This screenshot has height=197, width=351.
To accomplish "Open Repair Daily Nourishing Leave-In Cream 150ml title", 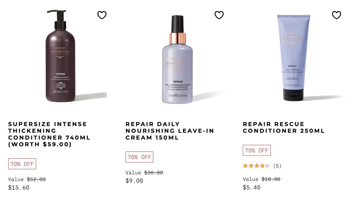I will pos(170,131).
